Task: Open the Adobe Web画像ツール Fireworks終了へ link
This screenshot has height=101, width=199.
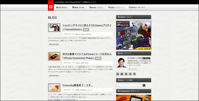Action: click(x=63, y=100)
